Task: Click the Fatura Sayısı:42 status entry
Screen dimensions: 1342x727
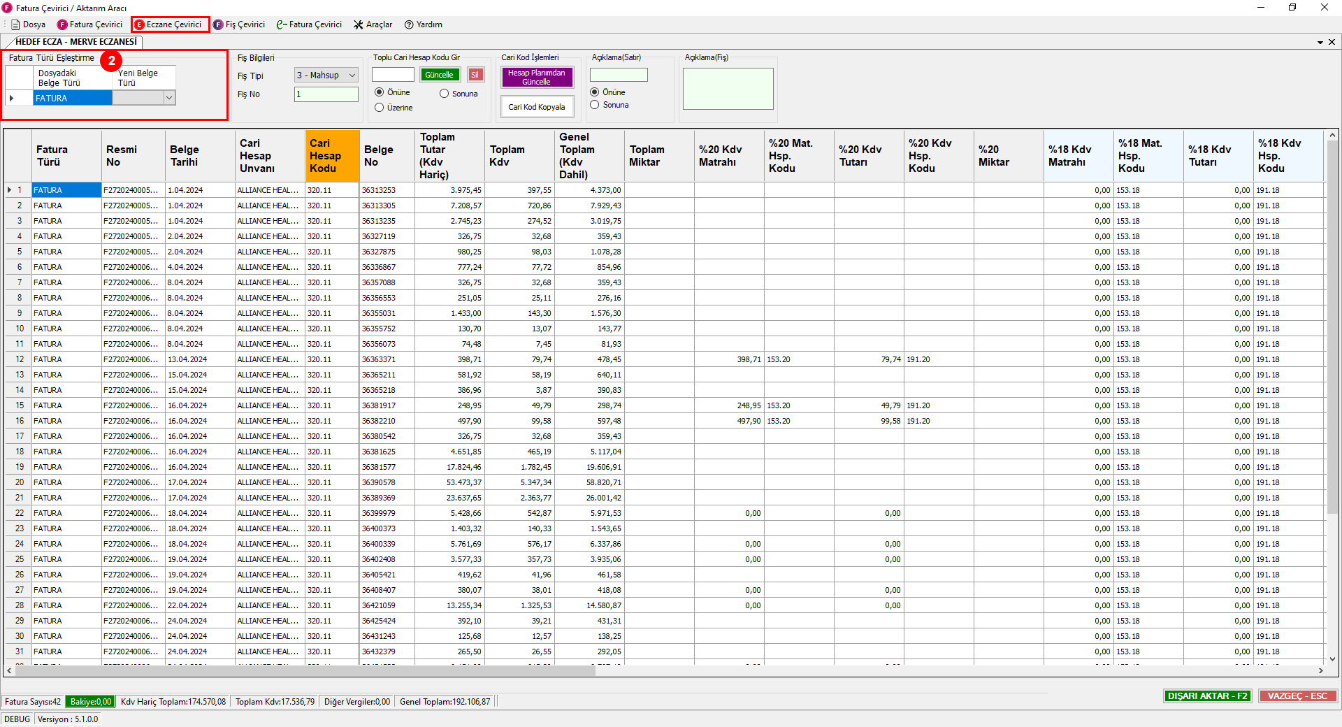Action: [33, 702]
